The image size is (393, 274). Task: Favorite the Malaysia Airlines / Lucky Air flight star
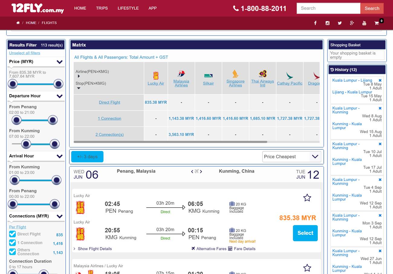click(x=307, y=268)
